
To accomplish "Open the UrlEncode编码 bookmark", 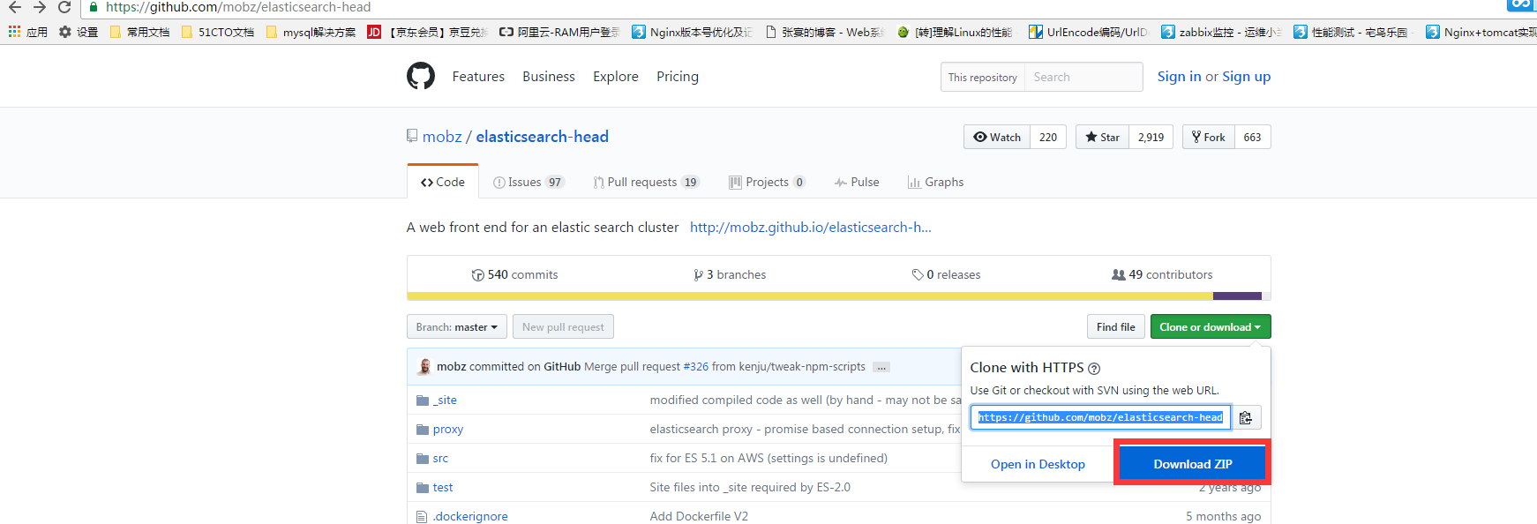I will coord(1089,32).
